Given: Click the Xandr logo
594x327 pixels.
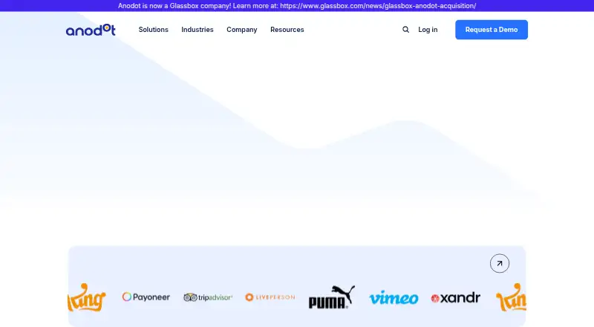Looking at the screenshot, I should coord(456,298).
